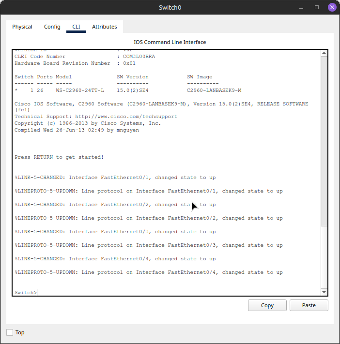340x344 pixels.
Task: Click '%LINEPROTO-5-UPDOWN' FastEthernet0/4 line
Action: 149,272
